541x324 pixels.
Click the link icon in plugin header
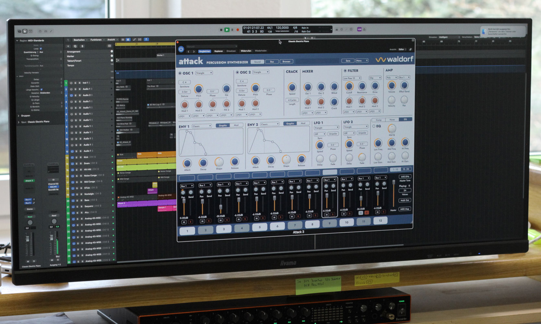410,49
